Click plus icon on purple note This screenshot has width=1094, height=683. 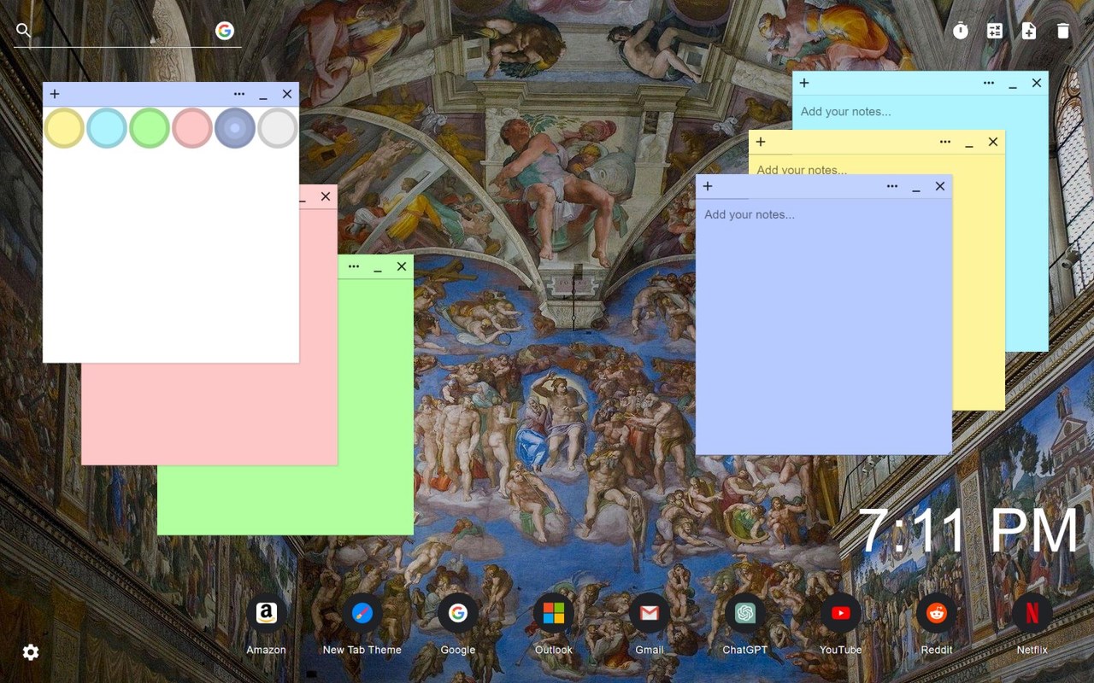pyautogui.click(x=708, y=186)
